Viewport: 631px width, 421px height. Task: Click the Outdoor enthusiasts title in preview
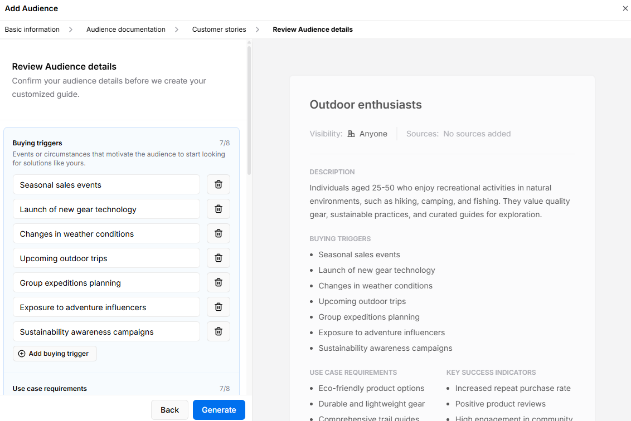(x=366, y=105)
